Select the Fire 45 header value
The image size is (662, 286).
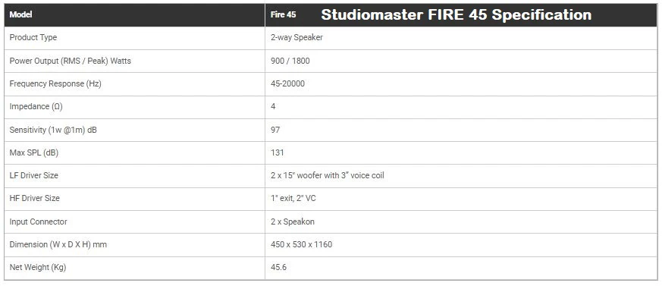click(x=284, y=14)
